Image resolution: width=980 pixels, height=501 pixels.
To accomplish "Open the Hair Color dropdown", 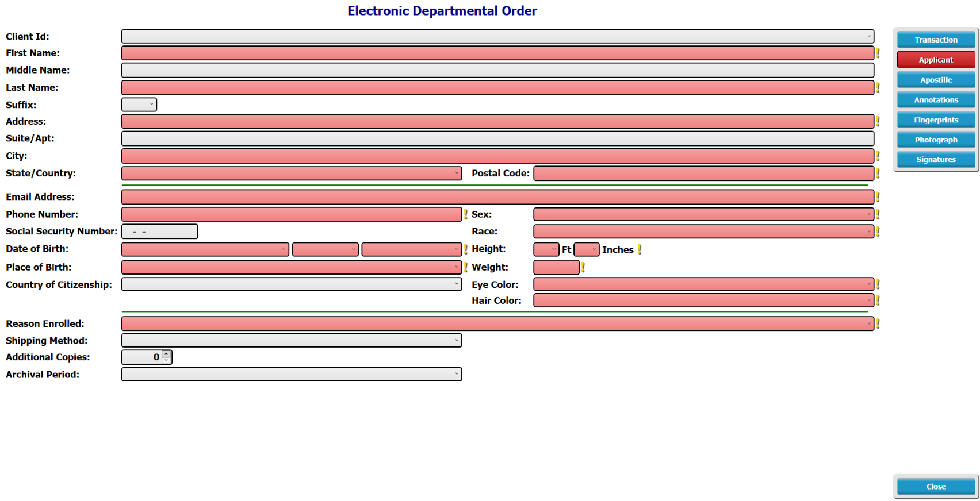I will click(x=703, y=300).
